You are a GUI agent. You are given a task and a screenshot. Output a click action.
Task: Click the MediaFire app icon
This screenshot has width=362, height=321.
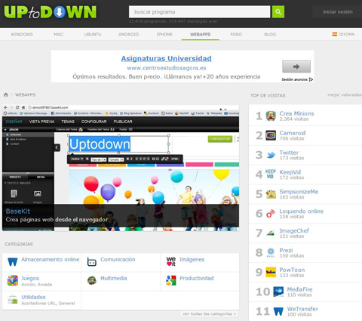coord(278,292)
